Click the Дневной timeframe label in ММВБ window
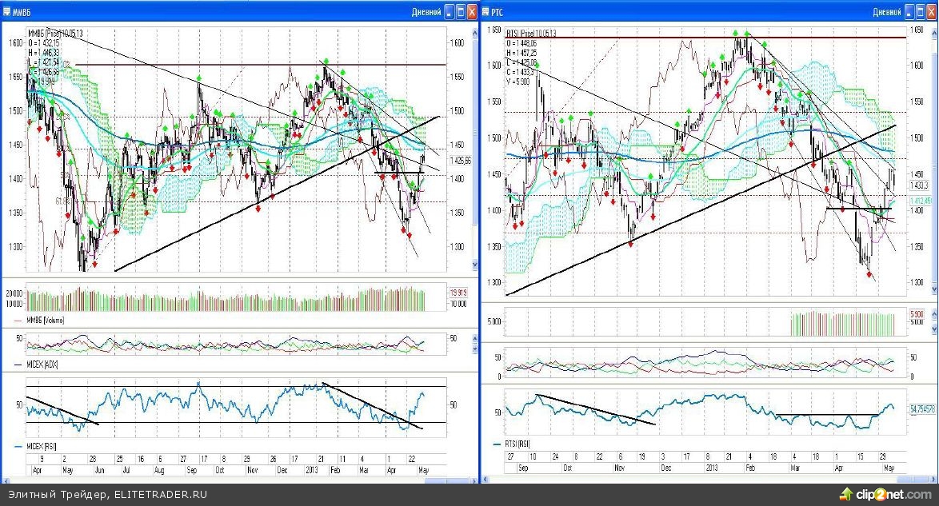939x506 pixels. [426, 12]
